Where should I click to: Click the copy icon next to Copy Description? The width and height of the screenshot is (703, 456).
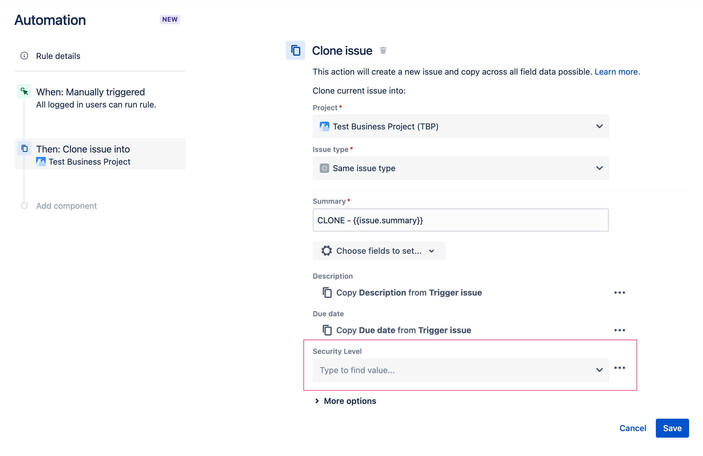point(327,293)
